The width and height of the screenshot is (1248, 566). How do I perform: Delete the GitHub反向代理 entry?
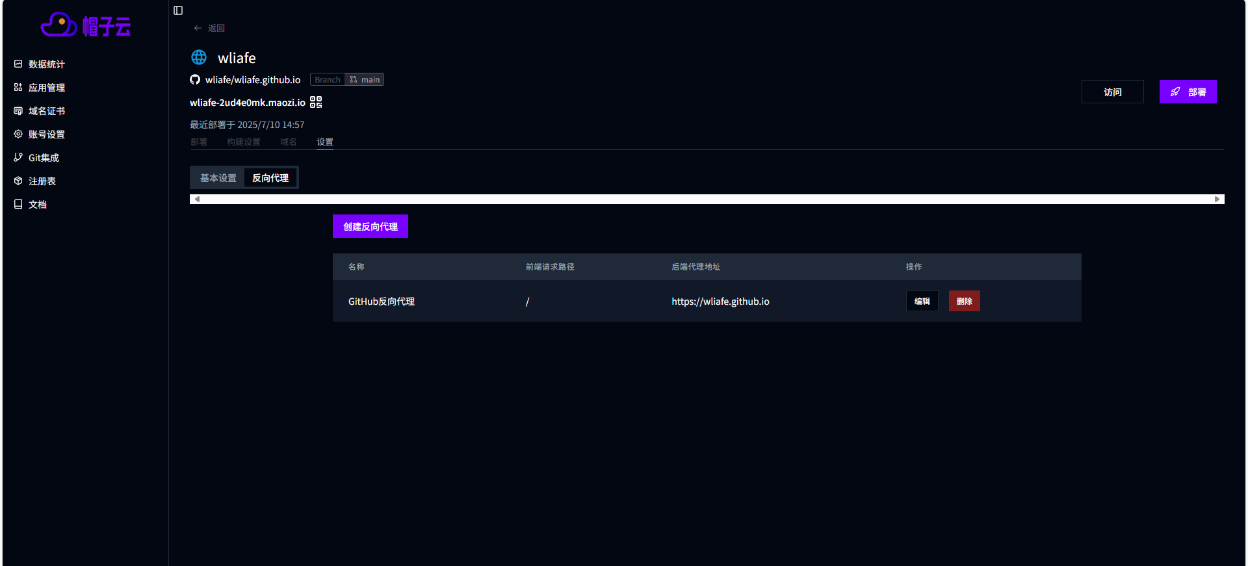[964, 301]
